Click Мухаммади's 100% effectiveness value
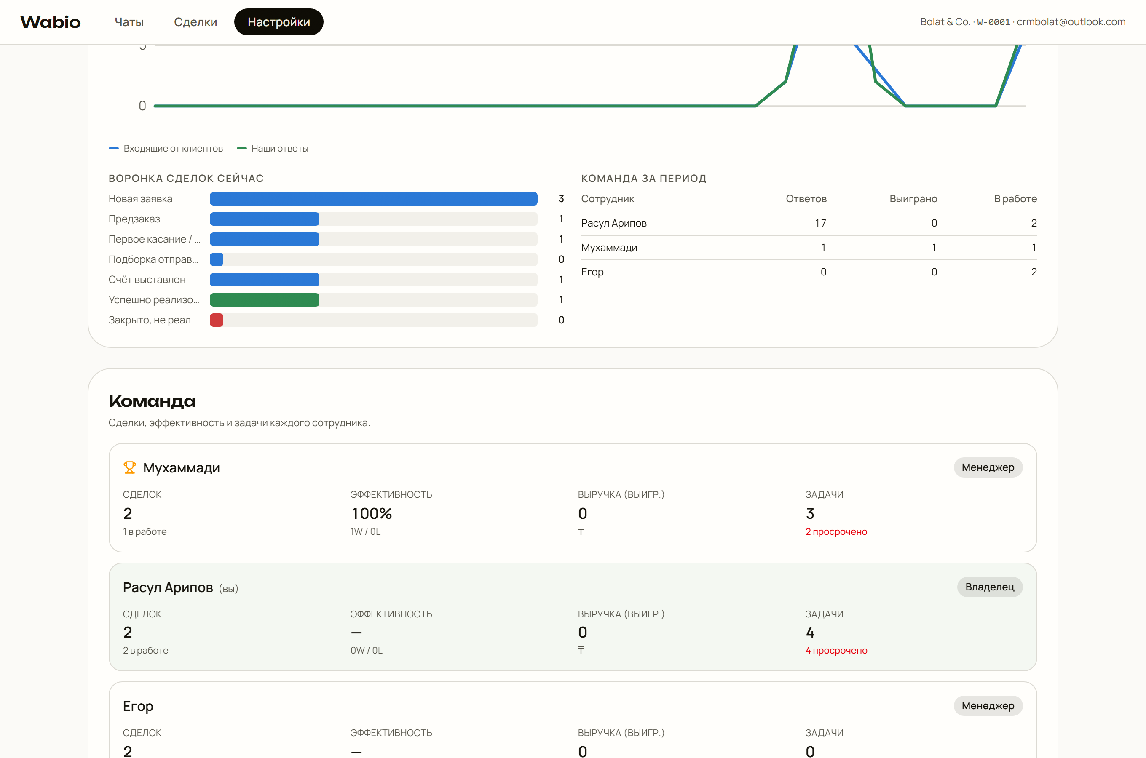The image size is (1146, 758). tap(371, 513)
